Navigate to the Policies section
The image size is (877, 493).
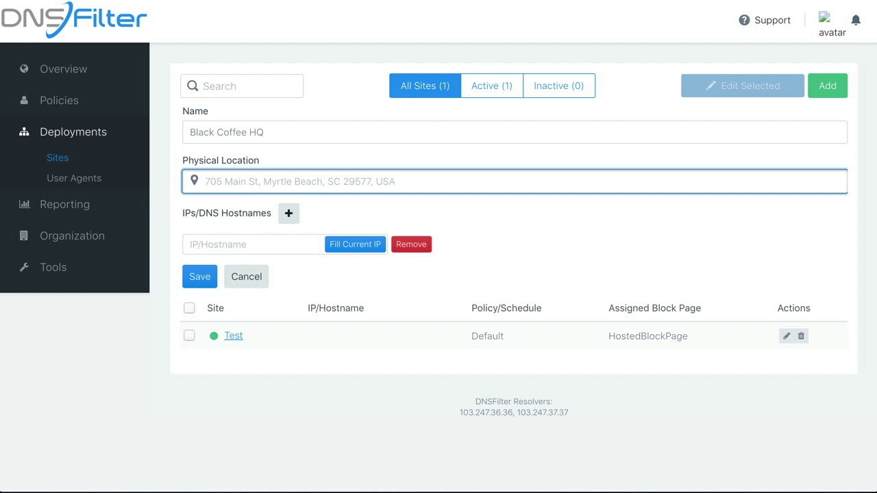click(x=59, y=100)
